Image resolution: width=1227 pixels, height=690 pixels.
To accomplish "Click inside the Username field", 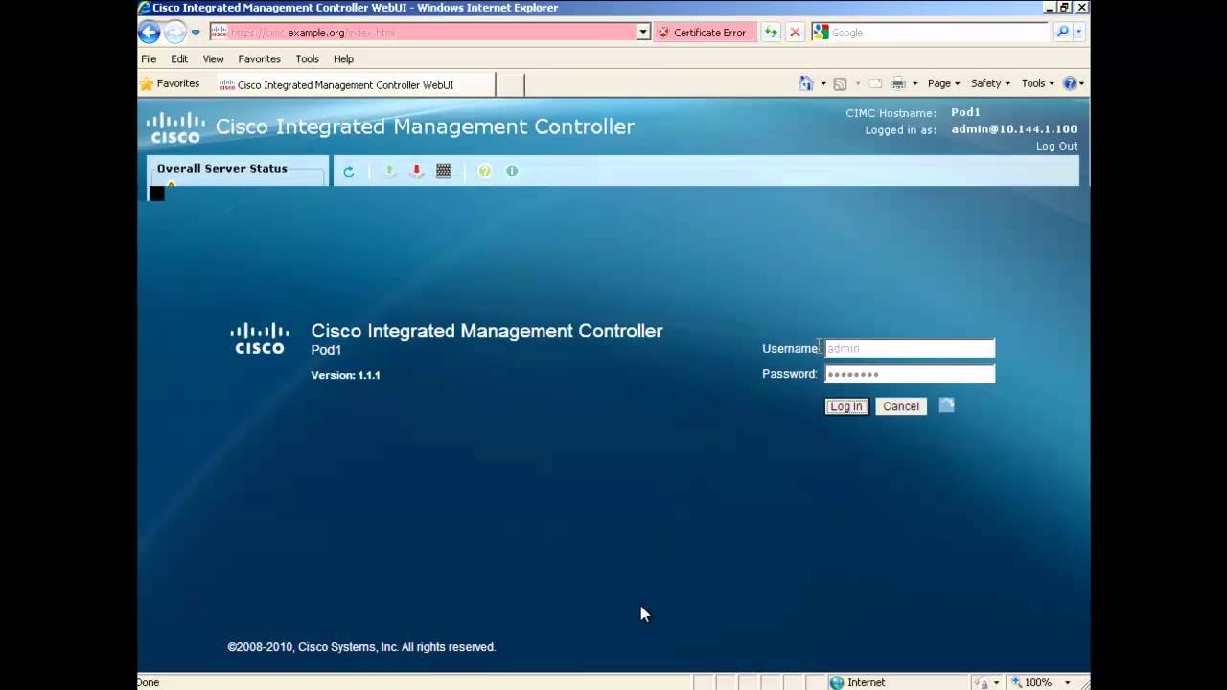I will click(910, 349).
